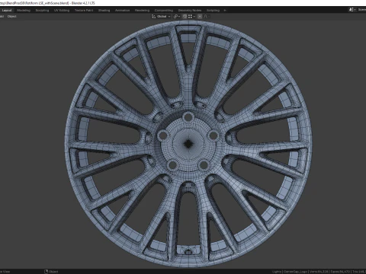This screenshot has width=366, height=274.
Task: Switch to the Rendering workspace tab
Action: tap(143, 11)
